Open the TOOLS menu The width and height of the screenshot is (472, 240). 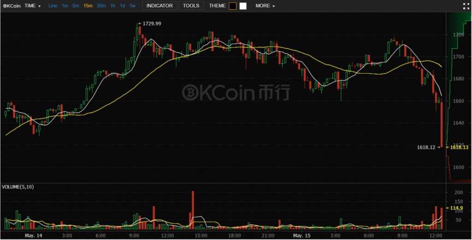[191, 6]
